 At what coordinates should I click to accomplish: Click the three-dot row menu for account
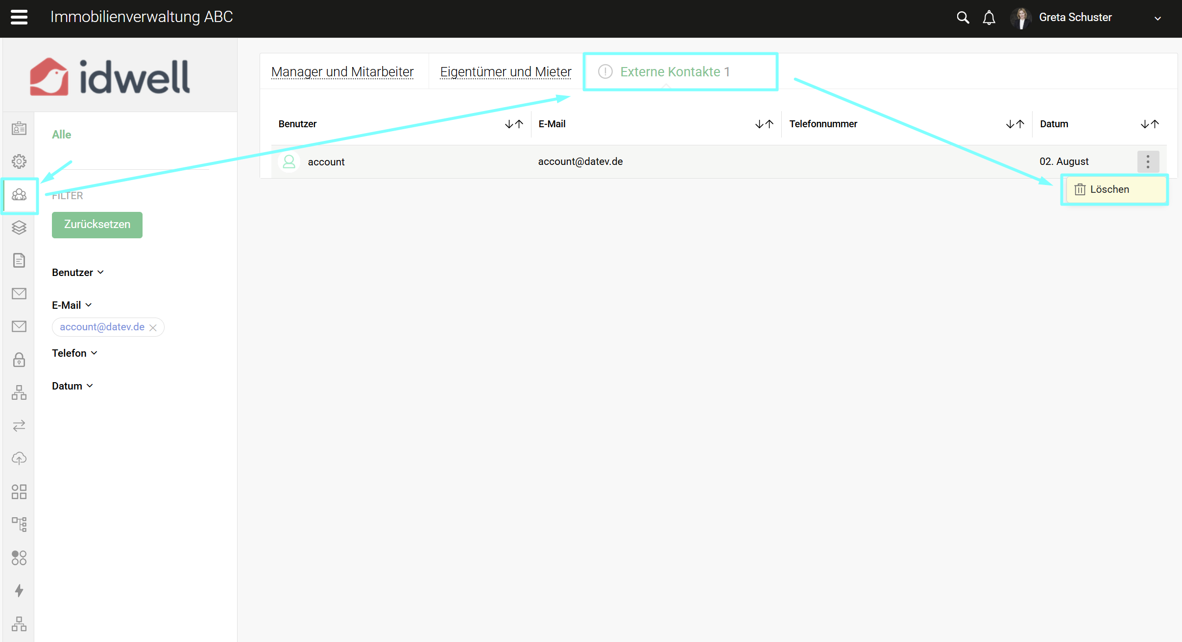coord(1148,161)
